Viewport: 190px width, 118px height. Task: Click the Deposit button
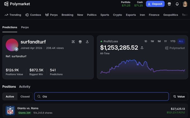pos(155,4)
